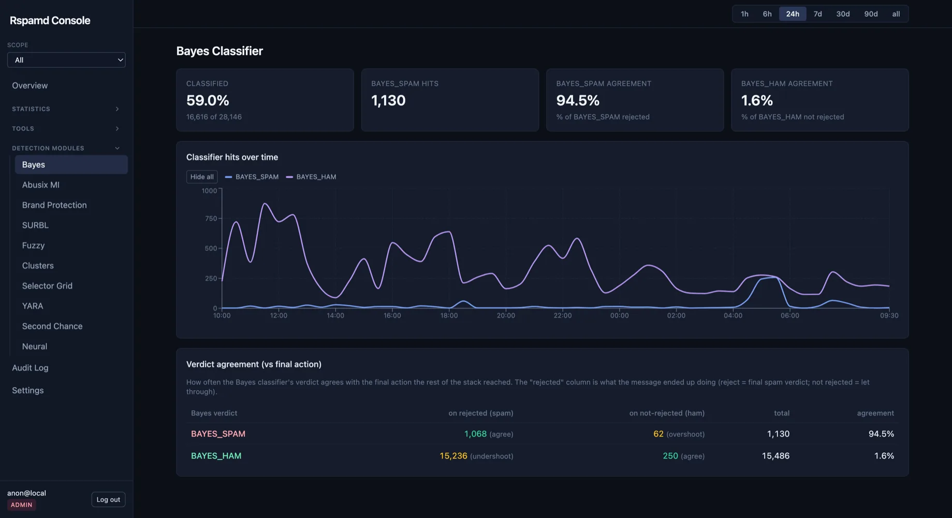Screen dimensions: 952x518
Task: Set time range to 1h
Action: [x=744, y=14]
